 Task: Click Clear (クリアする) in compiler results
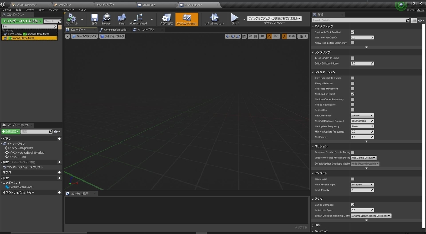pyautogui.click(x=301, y=228)
